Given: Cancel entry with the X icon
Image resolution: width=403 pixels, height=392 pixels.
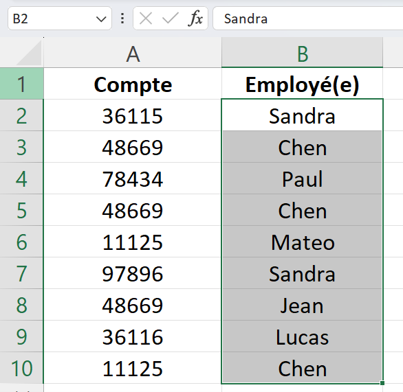Looking at the screenshot, I should (x=146, y=19).
